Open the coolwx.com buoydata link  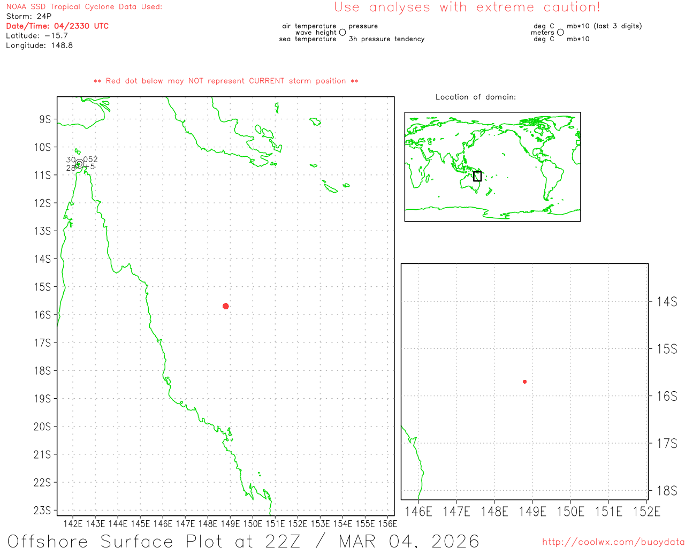(613, 542)
